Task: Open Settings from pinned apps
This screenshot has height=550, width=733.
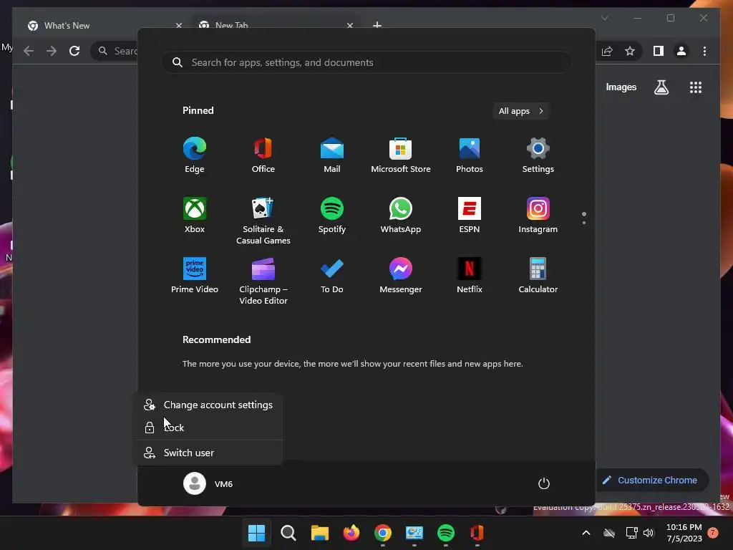Action: tap(538, 155)
